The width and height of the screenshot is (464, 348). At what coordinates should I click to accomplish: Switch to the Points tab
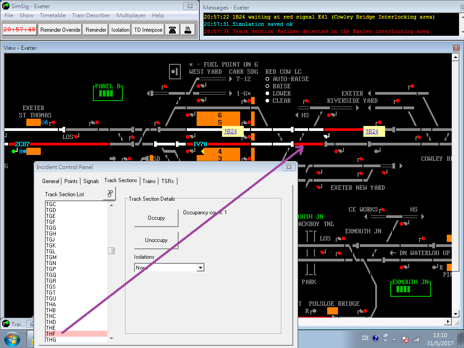[71, 181]
